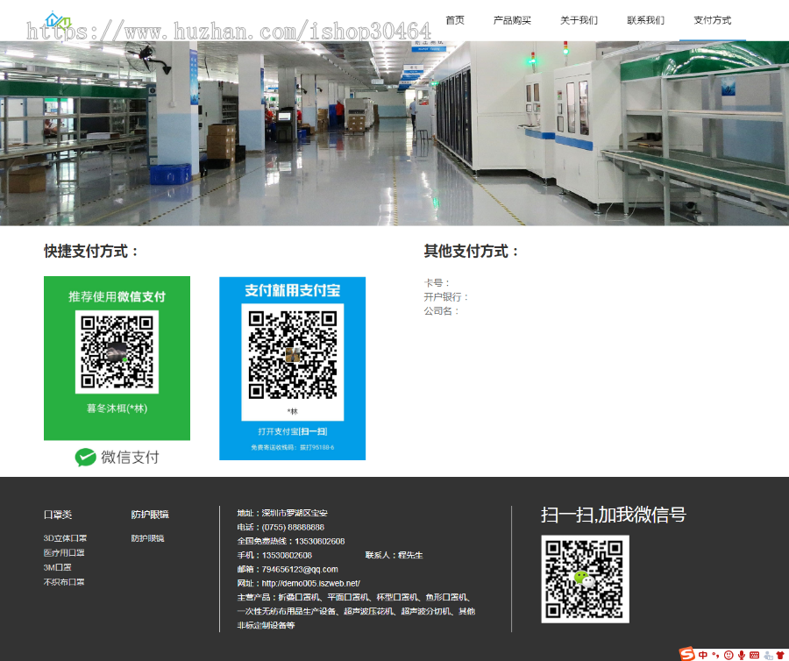Switch to the 首页 navigation tab

coord(454,20)
